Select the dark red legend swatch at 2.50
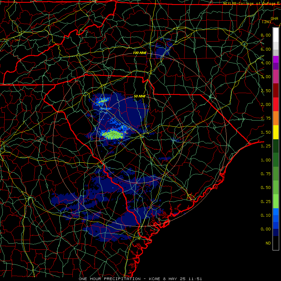This screenshot has width=281, height=281. 276,91
